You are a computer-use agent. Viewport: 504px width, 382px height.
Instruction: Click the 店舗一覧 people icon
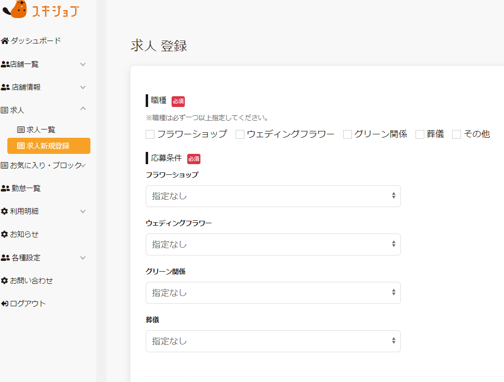point(5,64)
